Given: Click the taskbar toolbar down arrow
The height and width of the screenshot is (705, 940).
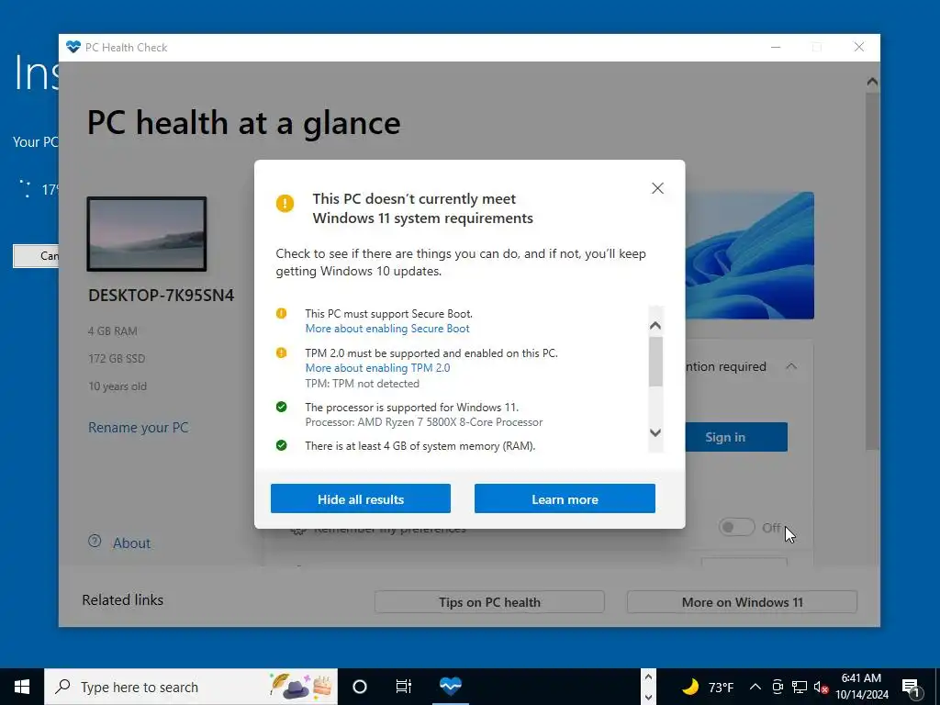Looking at the screenshot, I should click(648, 698).
